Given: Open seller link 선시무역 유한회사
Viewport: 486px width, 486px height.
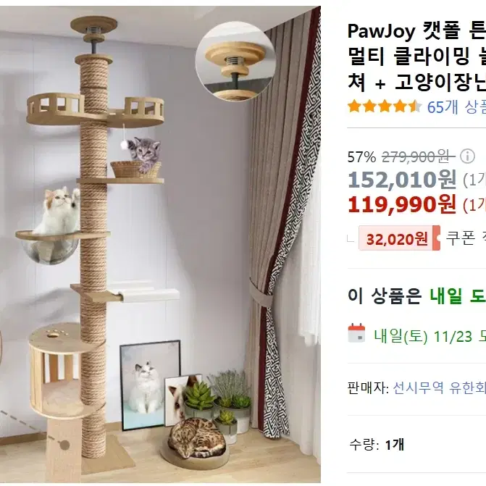Looking at the screenshot, I should [439, 387].
